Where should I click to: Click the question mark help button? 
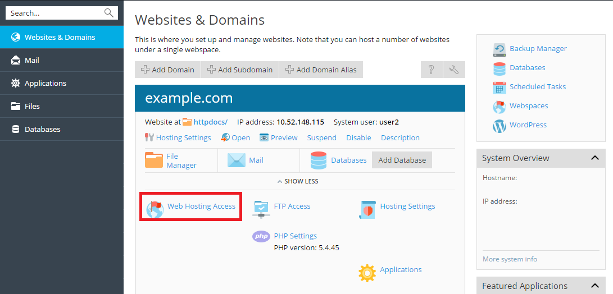432,70
